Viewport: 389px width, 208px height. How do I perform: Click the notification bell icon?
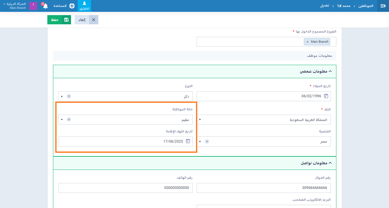click(45, 6)
